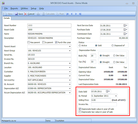Click the Tax (%) rate field
138x124 pixels.
[93, 62]
